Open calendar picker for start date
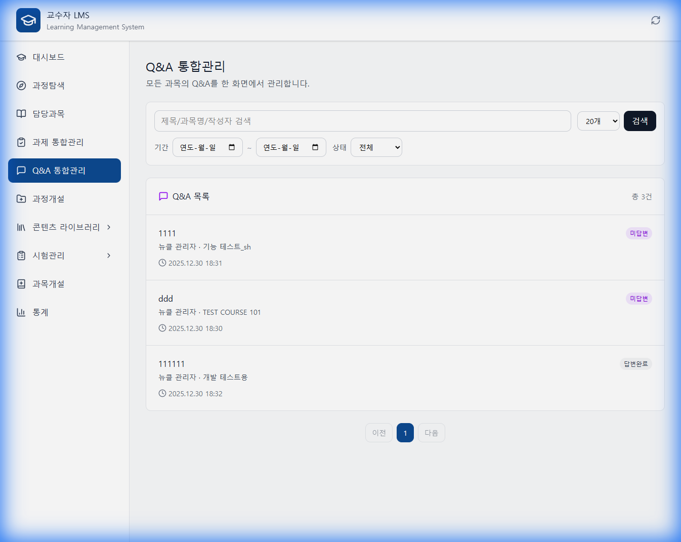This screenshot has width=681, height=542. point(232,147)
